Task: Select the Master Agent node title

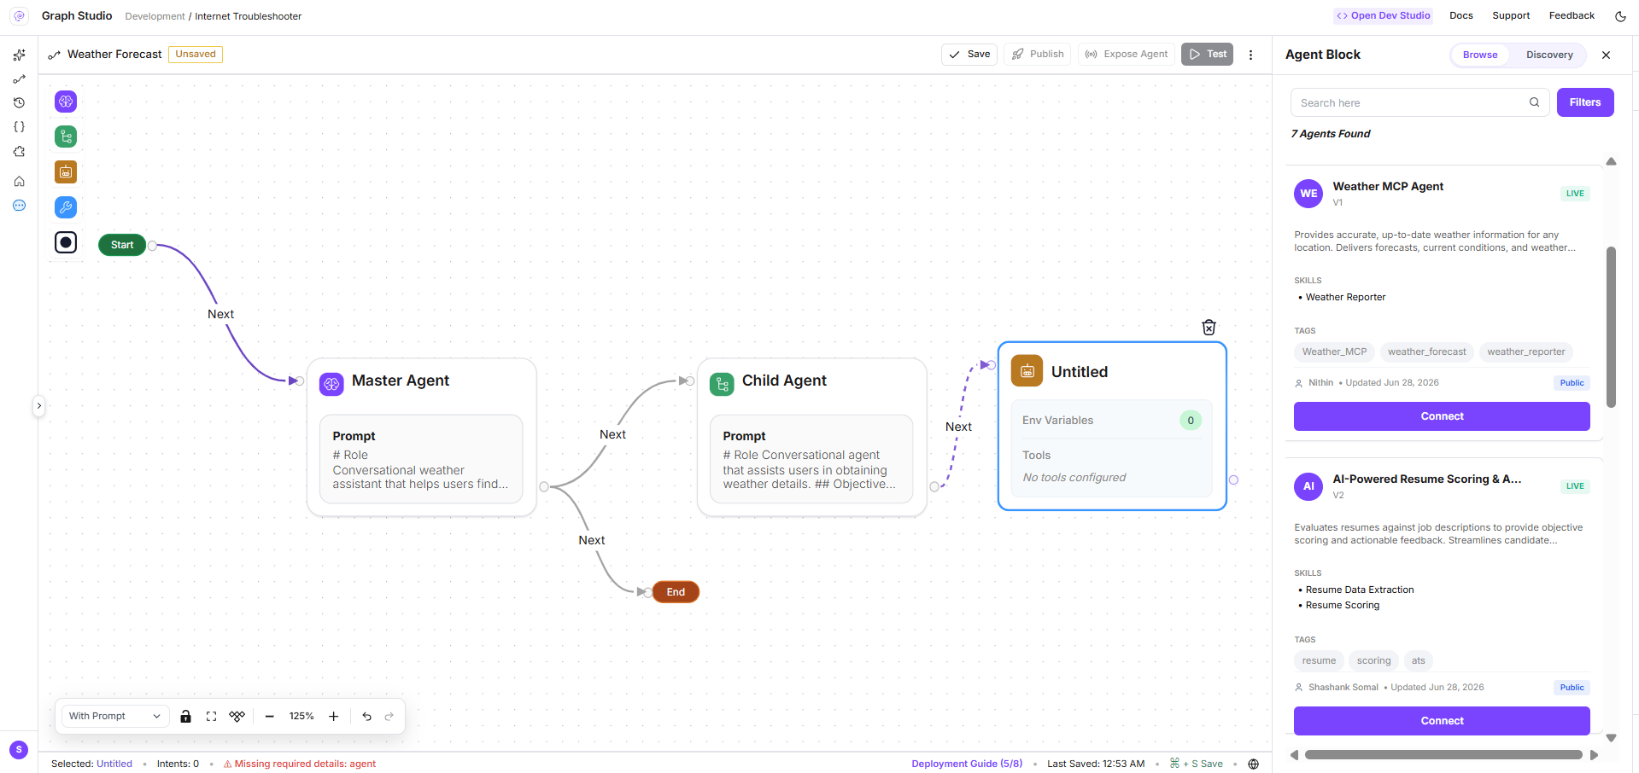Action: point(401,381)
